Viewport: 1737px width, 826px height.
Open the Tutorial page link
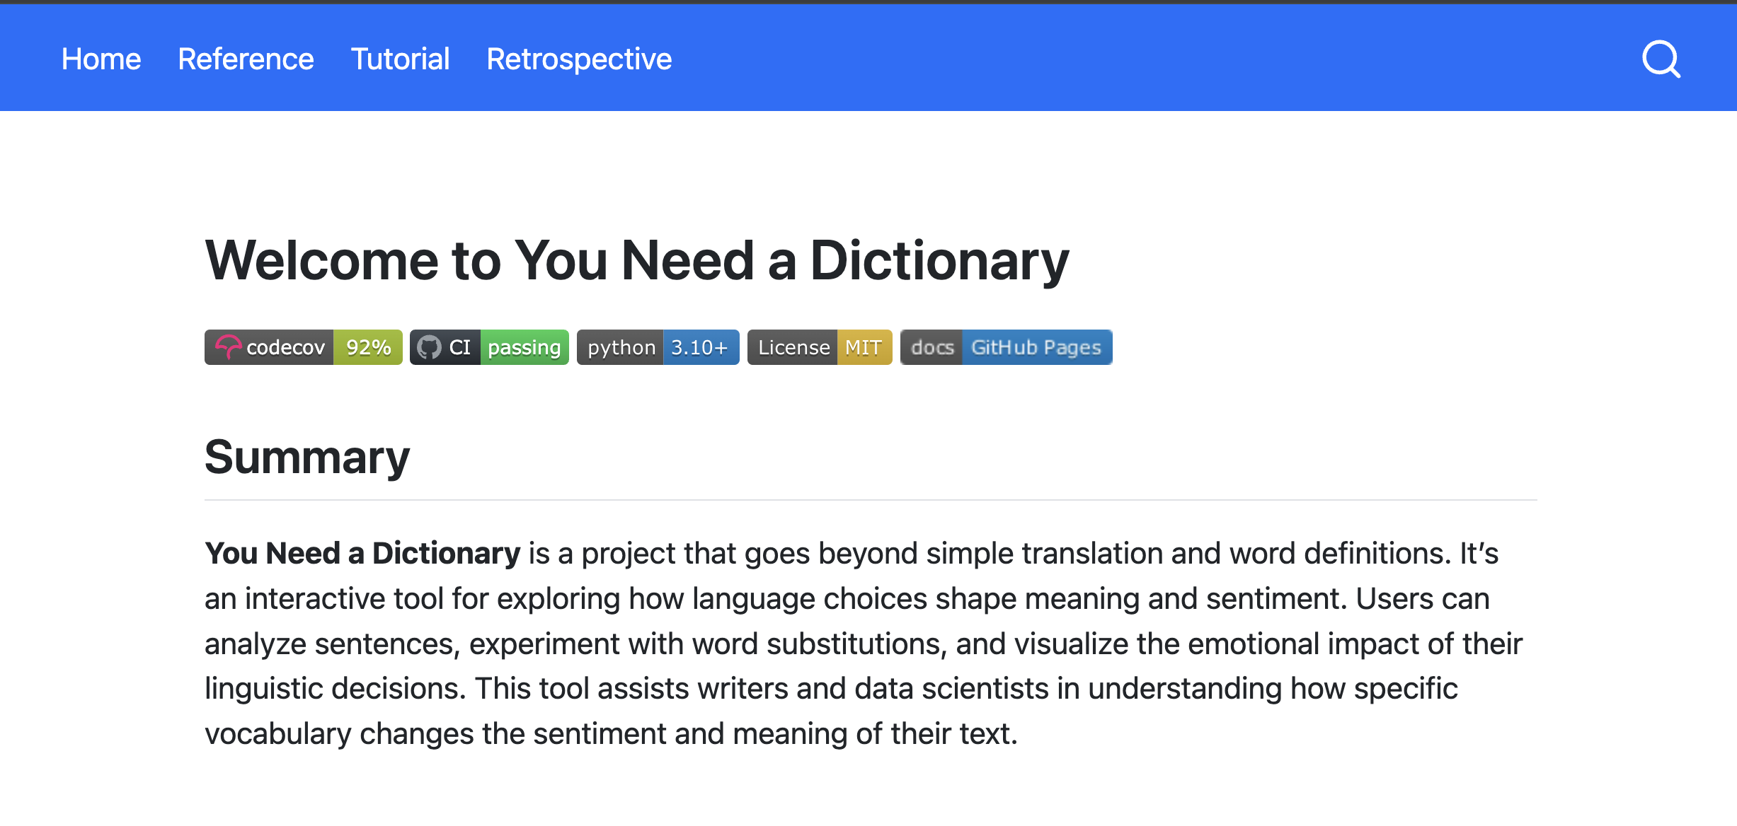point(400,59)
